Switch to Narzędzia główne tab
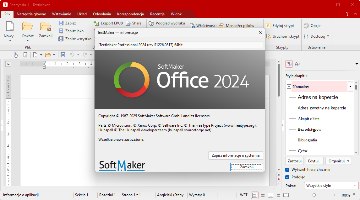Image resolution: width=360 pixels, height=200 pixels. point(31,14)
